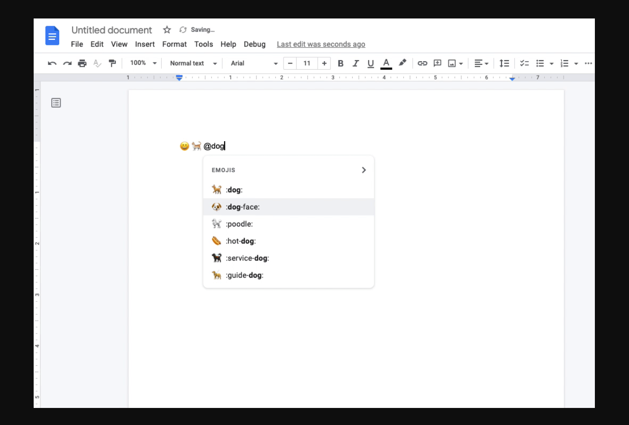
Task: Click the Google Docs home icon
Action: click(x=52, y=36)
